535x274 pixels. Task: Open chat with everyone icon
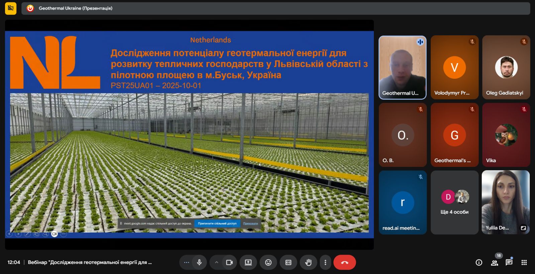click(x=509, y=262)
